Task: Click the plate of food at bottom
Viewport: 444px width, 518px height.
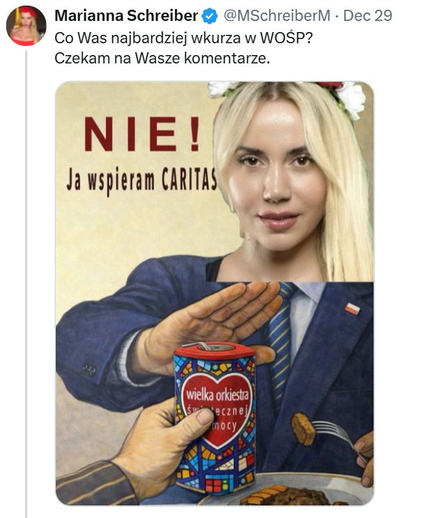Action: coord(287,491)
